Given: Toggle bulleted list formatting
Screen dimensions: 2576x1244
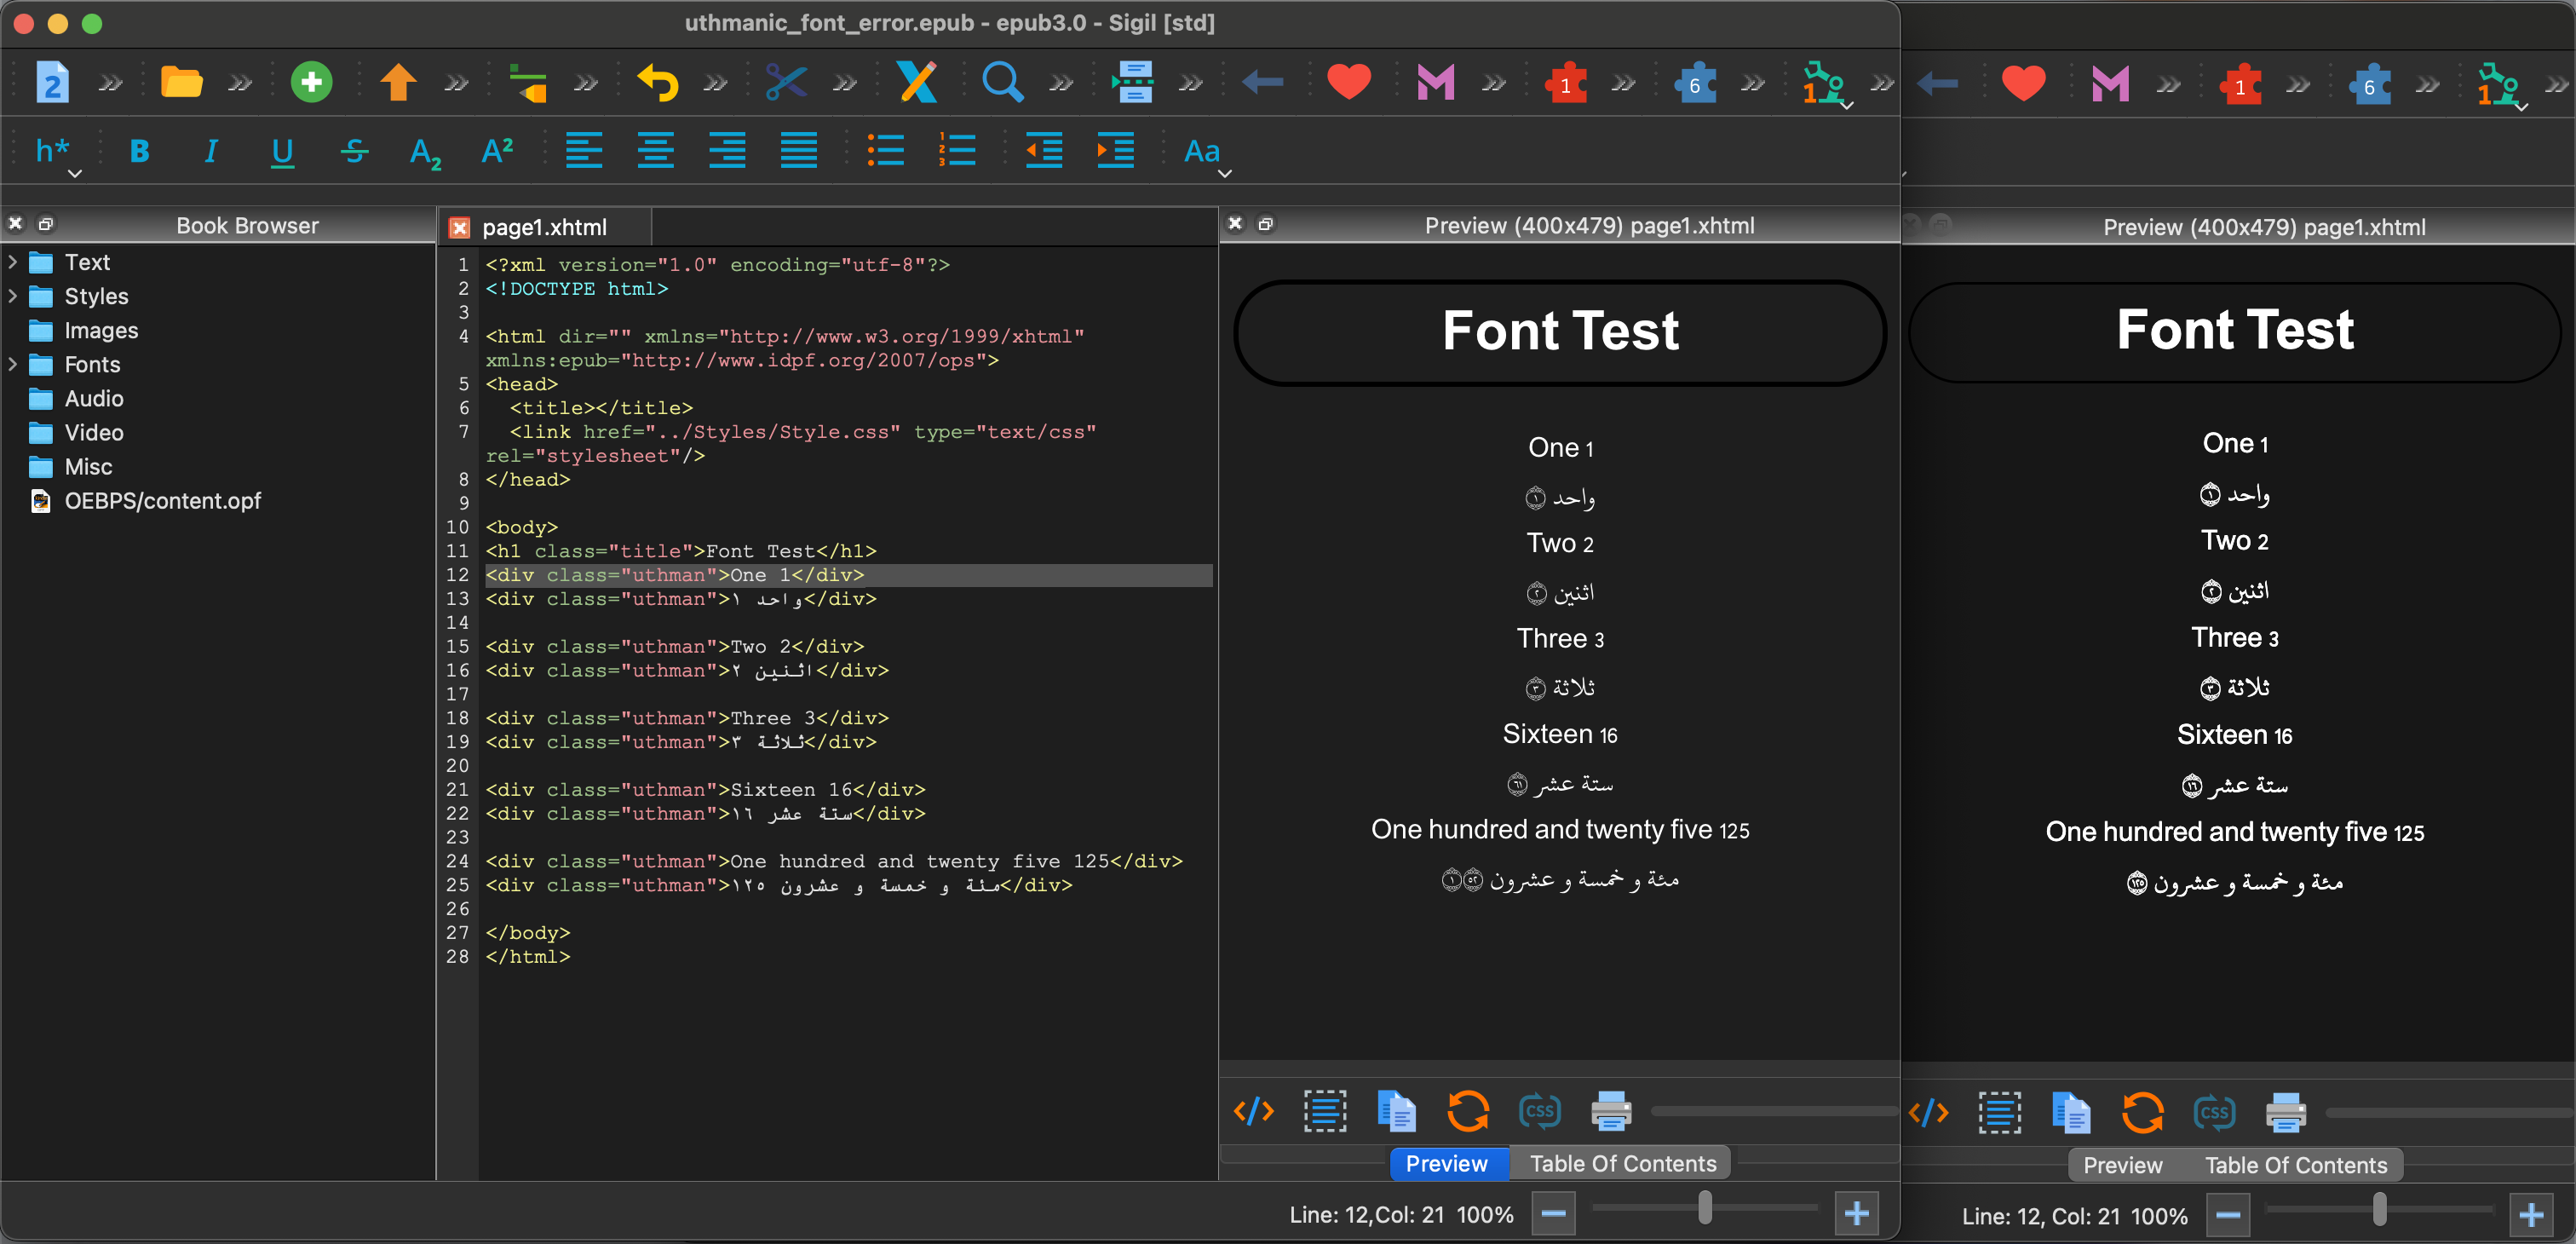Looking at the screenshot, I should pyautogui.click(x=885, y=151).
